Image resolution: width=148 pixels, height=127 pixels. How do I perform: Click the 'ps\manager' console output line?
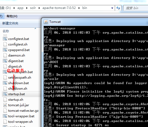click(54, 45)
